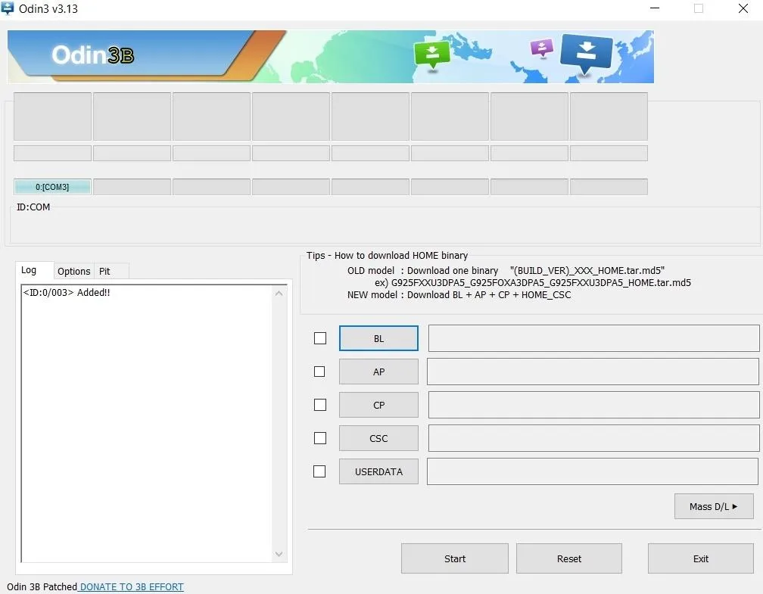Click log scrollbar up arrow

[x=279, y=294]
